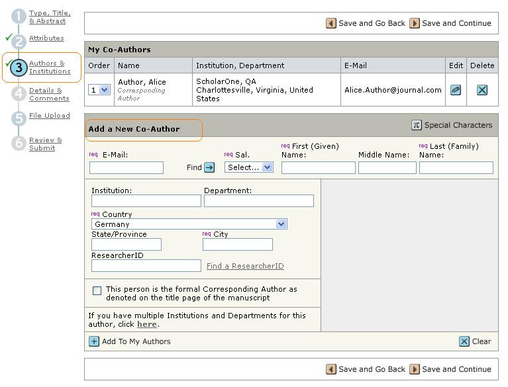Open the author Order dropdown

coord(99,90)
